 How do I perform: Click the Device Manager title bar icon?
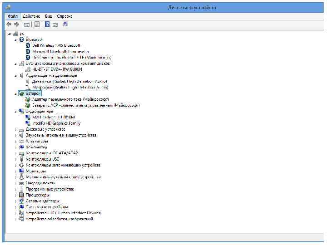[x=8, y=7]
